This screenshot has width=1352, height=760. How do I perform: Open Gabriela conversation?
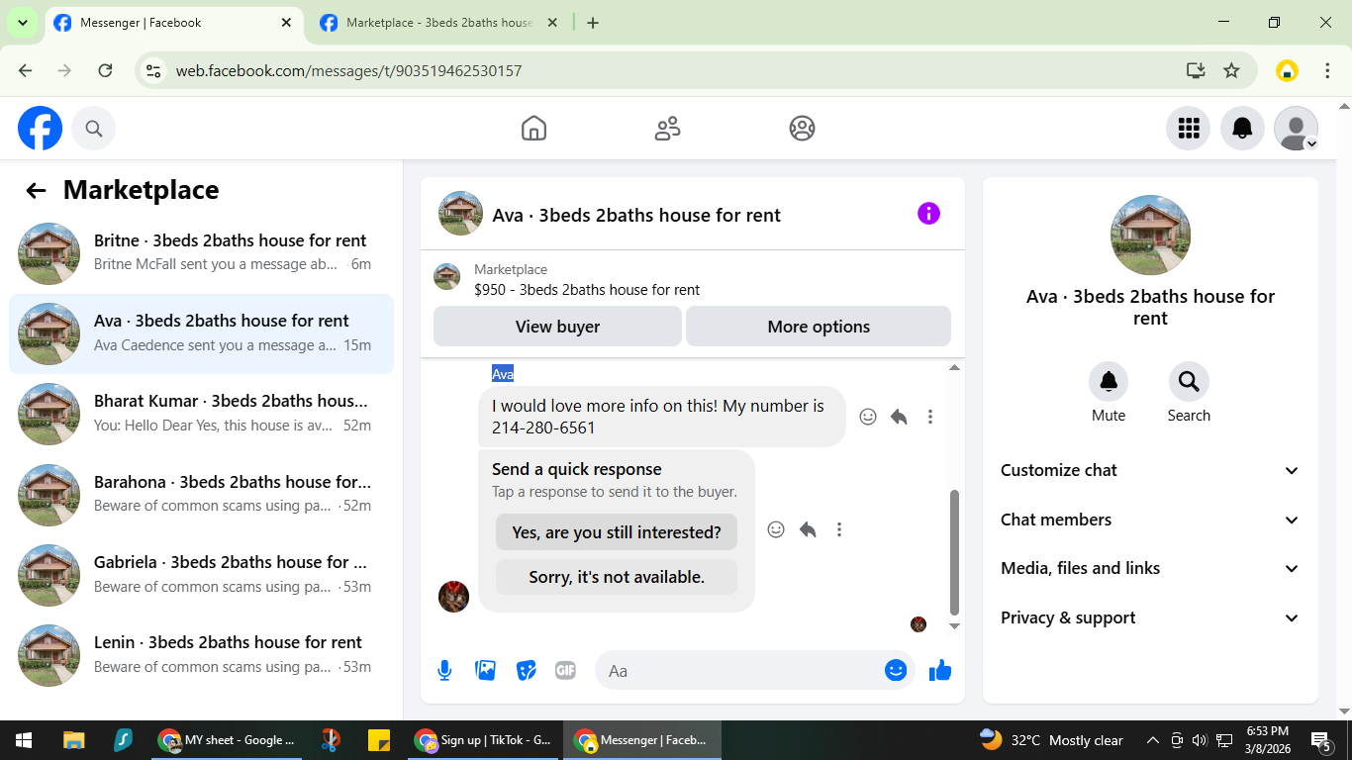(x=201, y=574)
